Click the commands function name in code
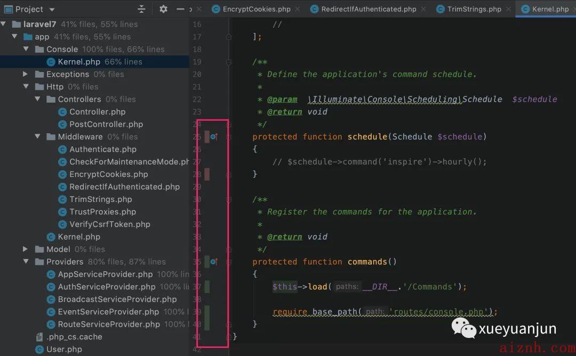Viewport: 576px width, 356px height. pyautogui.click(x=367, y=262)
